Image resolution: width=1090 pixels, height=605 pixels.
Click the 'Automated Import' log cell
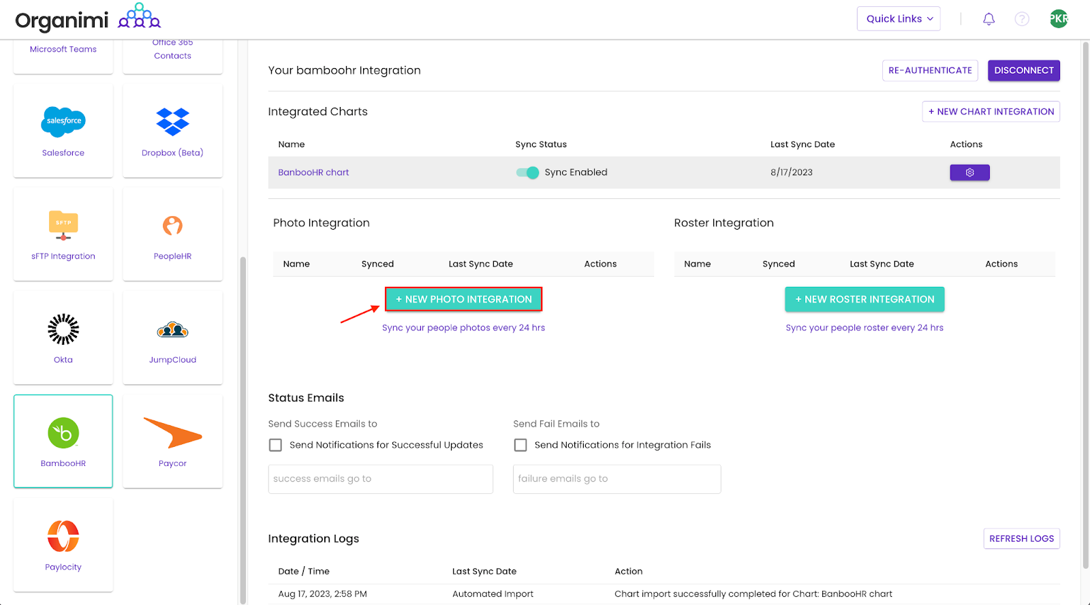[x=493, y=594]
